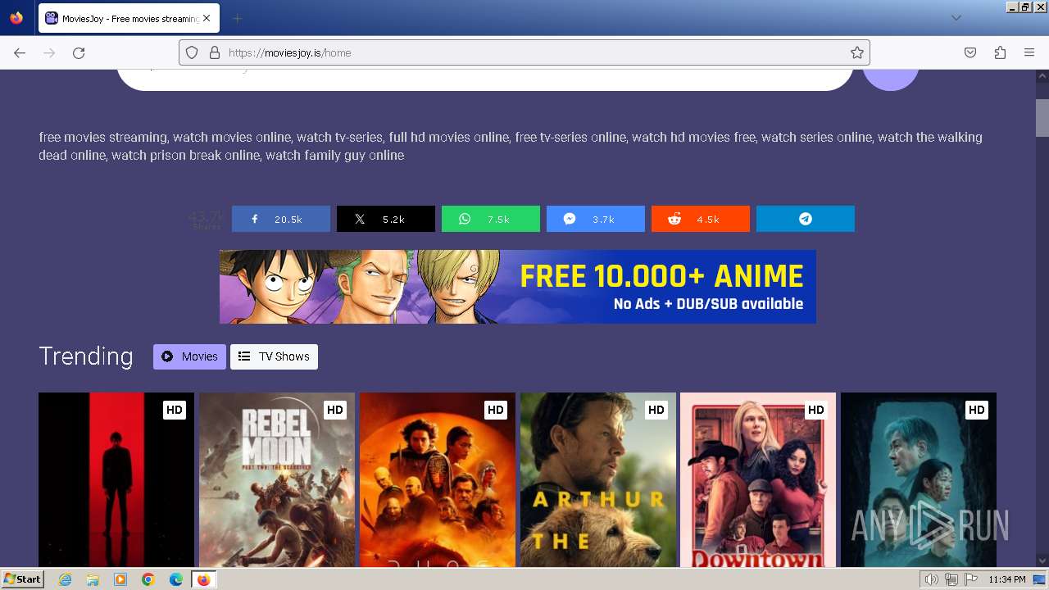Click the 11:34 PM system clock
Viewport: 1049px width, 590px height.
(x=1007, y=579)
